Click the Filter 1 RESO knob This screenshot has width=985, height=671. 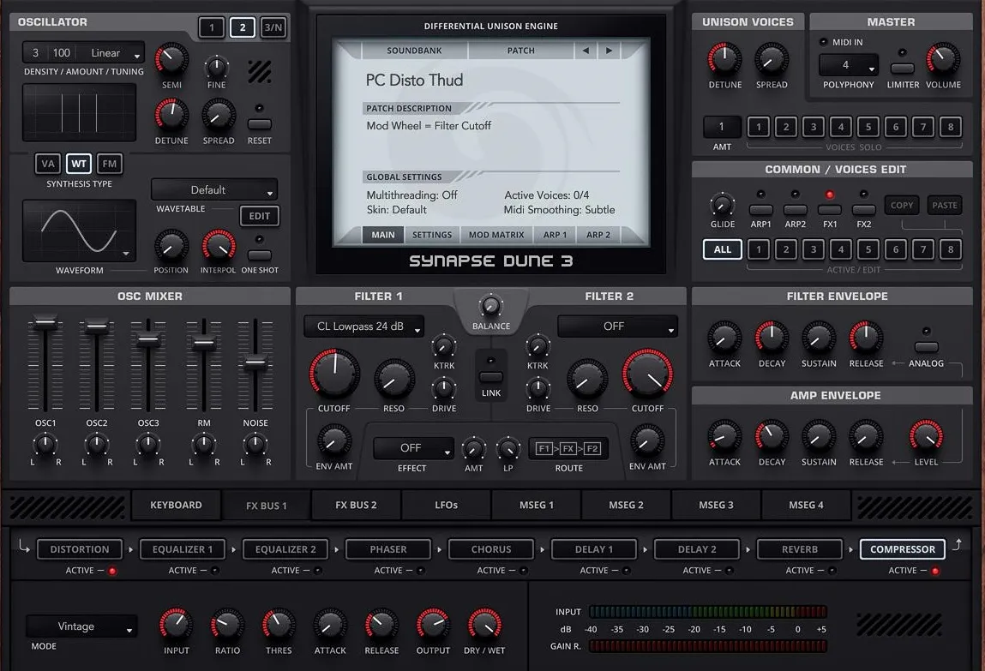[393, 379]
